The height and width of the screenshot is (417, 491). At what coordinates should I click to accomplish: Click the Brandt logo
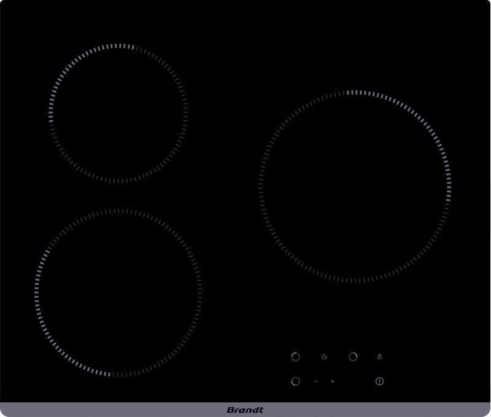245,410
